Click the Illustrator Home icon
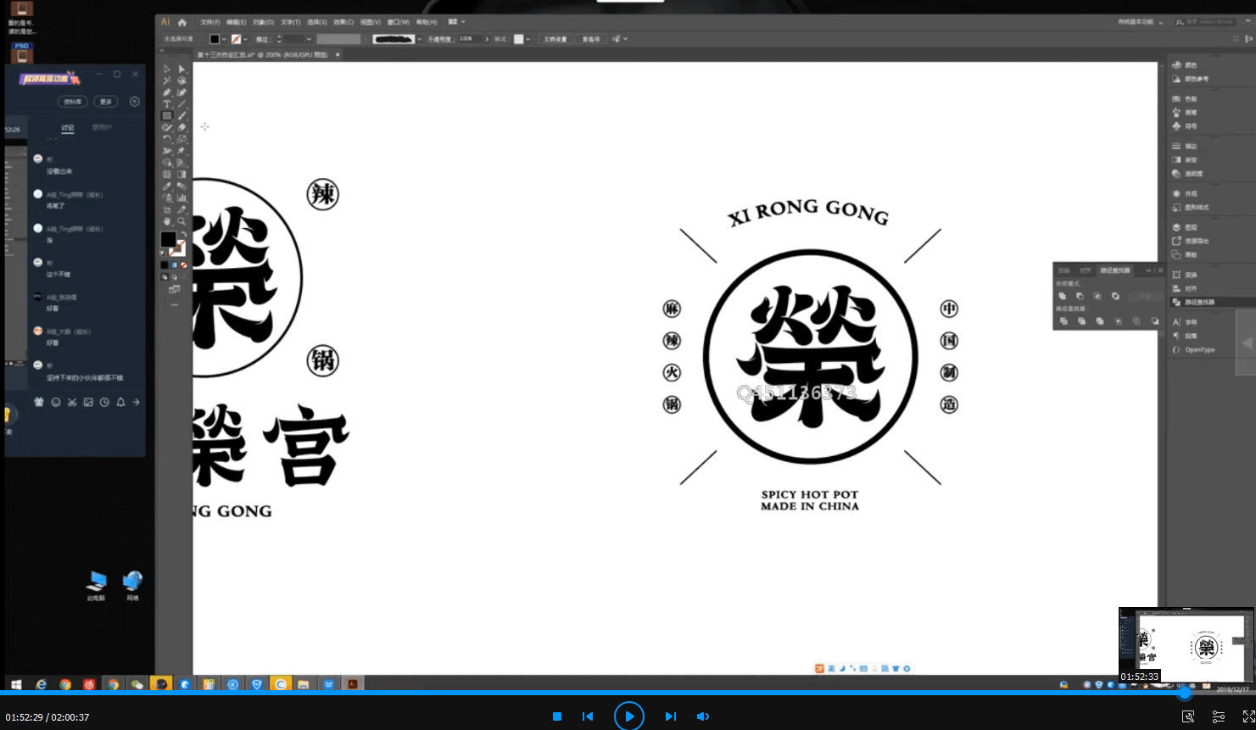 181,22
